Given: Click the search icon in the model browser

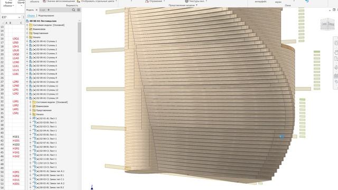Looking at the screenshot, I should coord(73,10).
